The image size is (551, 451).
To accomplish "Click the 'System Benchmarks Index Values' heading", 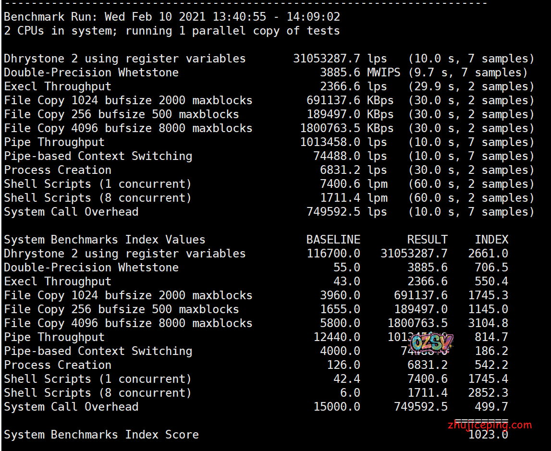I will point(105,240).
